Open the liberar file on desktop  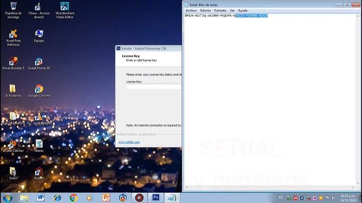click(x=39, y=146)
